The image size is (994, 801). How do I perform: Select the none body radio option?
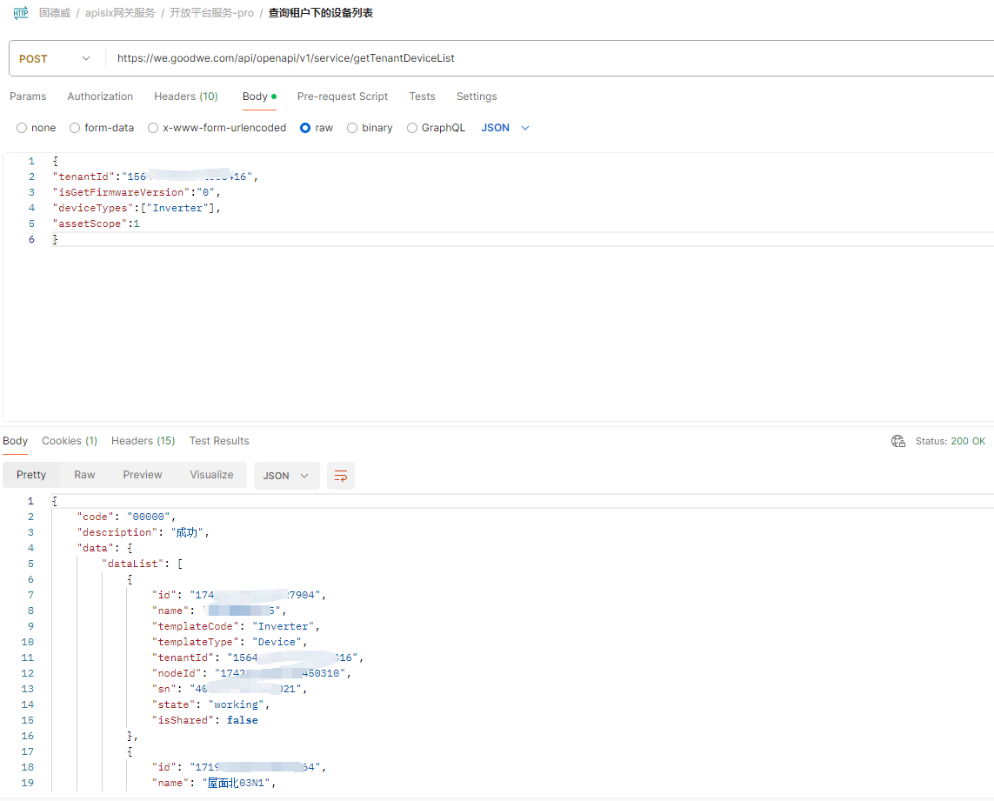[22, 128]
